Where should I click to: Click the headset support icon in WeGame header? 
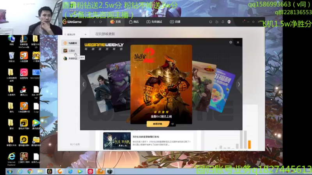pos(211,22)
